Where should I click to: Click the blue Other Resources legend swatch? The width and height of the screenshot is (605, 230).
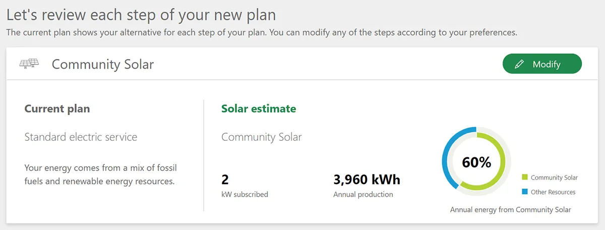point(525,192)
